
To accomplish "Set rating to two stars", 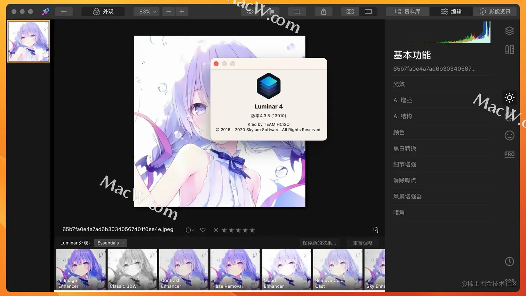I will 231,230.
